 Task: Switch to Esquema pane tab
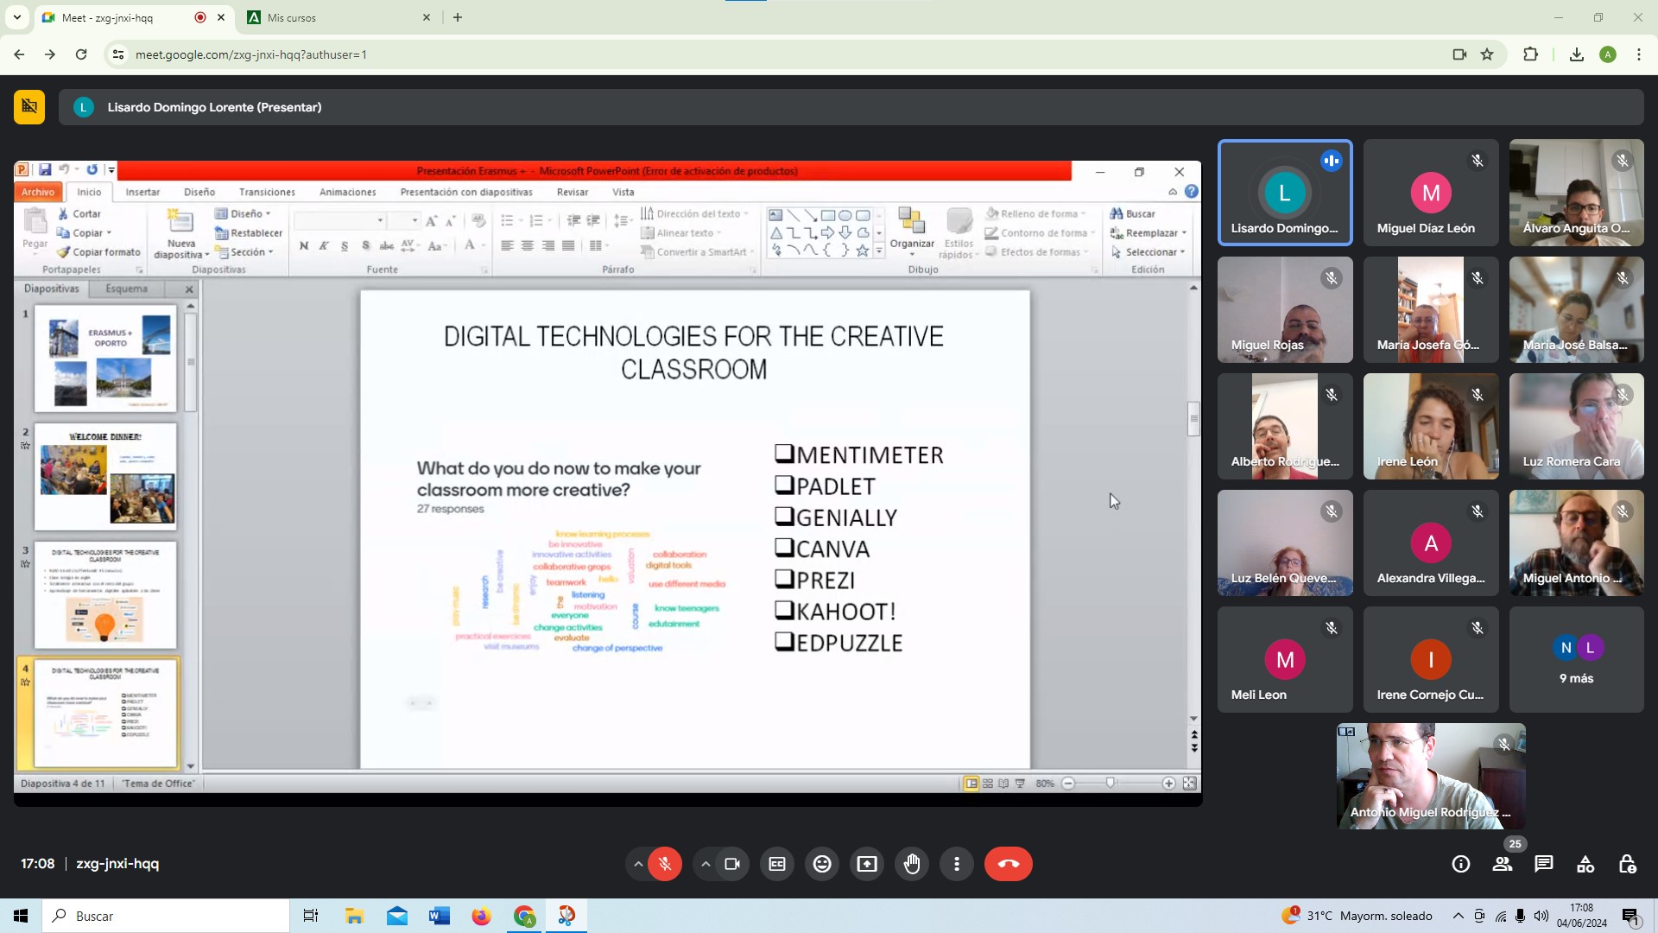pyautogui.click(x=127, y=289)
